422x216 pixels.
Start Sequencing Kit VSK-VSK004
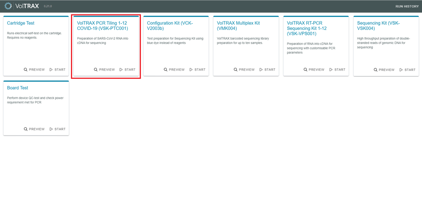408,70
